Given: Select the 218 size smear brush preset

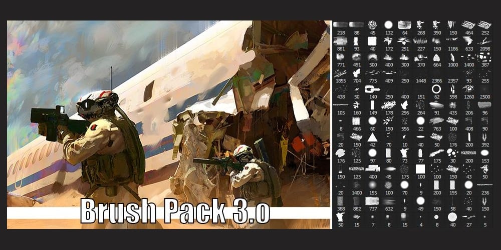Looking at the screenshot, I should 340,24.
